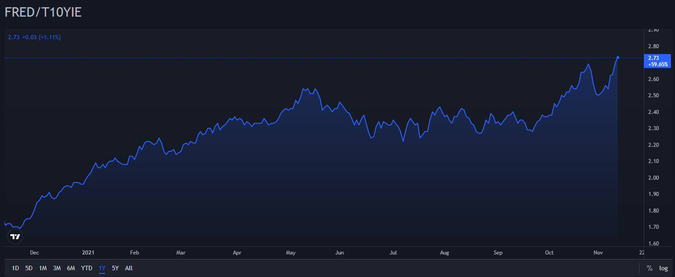Toggle percentage scale mode

[649, 268]
